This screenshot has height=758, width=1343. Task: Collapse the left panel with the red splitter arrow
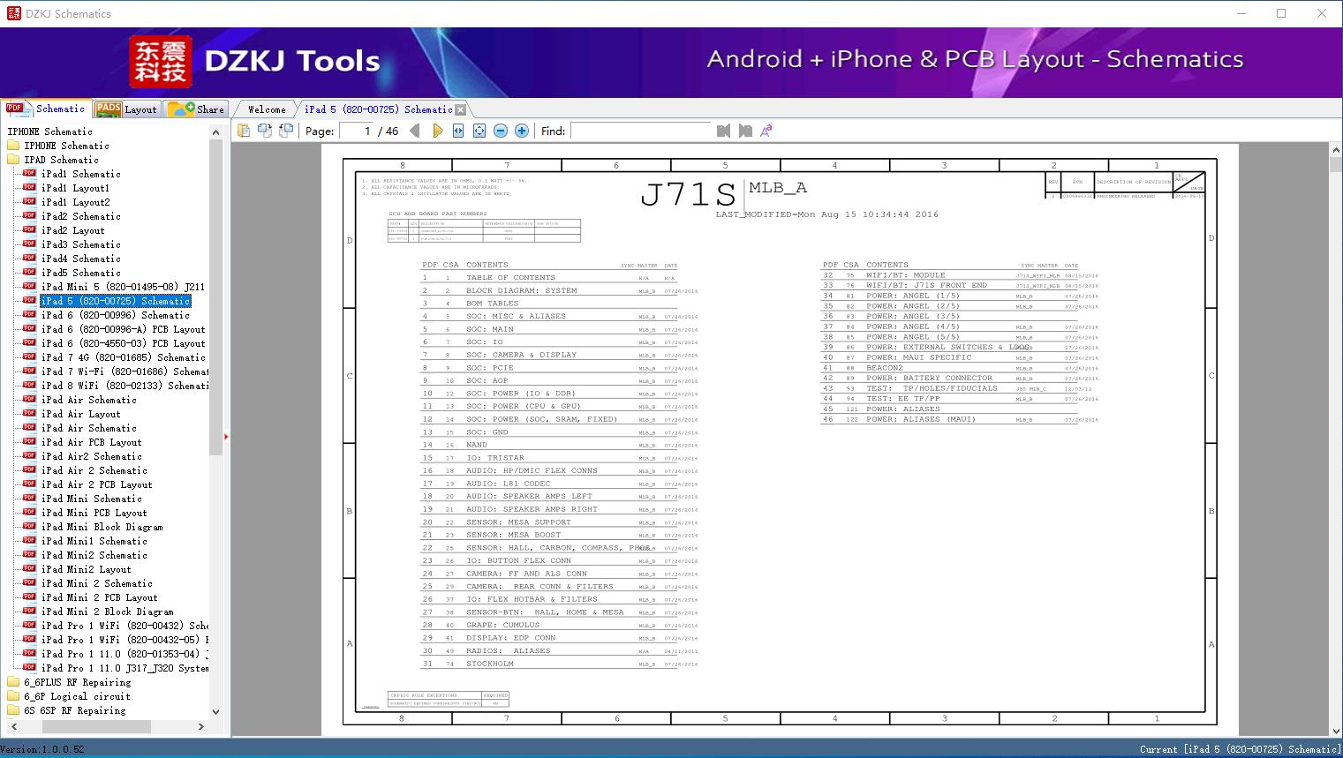[x=226, y=436]
